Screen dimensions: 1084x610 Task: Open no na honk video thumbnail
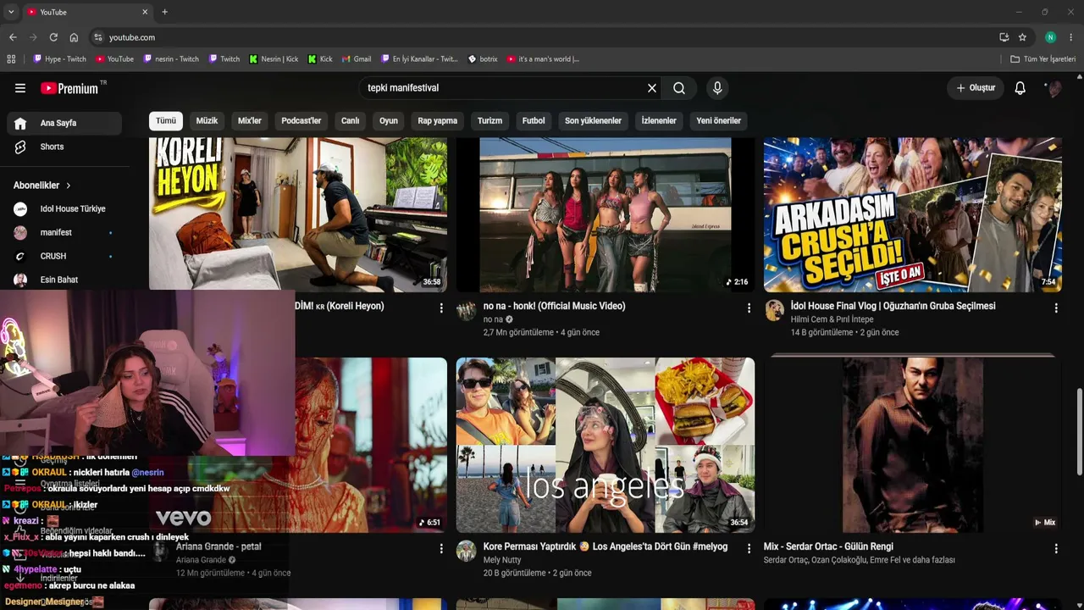pos(606,214)
